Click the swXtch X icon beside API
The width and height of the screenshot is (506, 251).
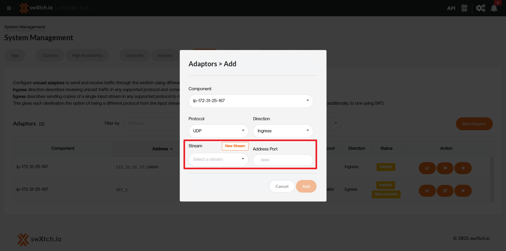464,8
